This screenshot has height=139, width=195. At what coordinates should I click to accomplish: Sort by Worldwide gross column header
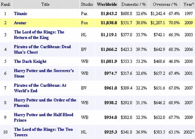tap(107, 5)
